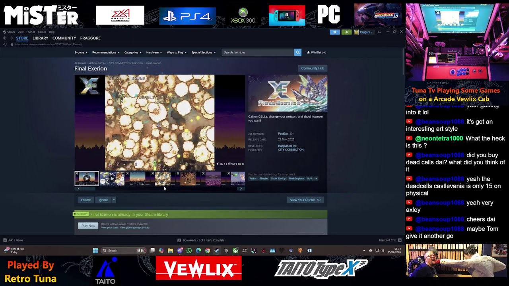Open the Community Hub button
Viewport: 509px width, 286px height.
[x=313, y=68]
